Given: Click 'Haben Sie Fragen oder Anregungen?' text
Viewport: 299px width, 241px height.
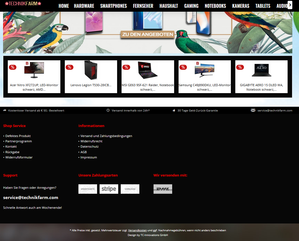Looking at the screenshot, I should coord(30,188).
